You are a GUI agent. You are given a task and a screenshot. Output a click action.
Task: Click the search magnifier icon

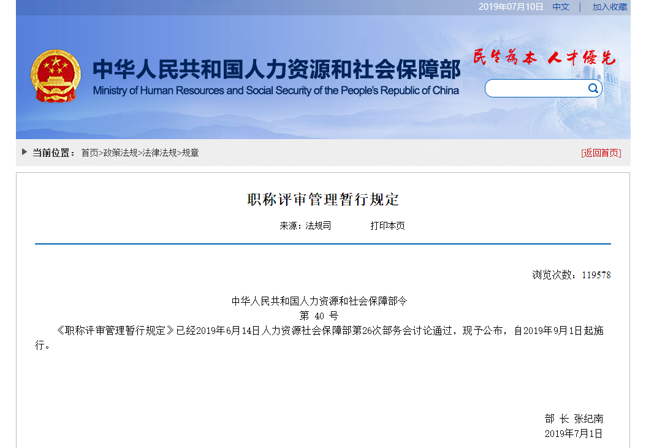593,88
